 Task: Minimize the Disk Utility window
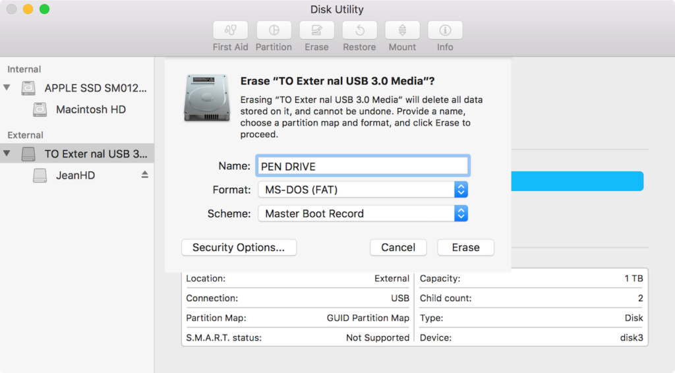(28, 9)
